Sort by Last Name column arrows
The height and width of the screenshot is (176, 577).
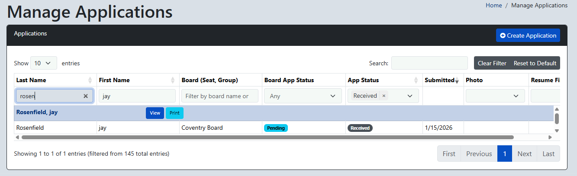click(90, 80)
